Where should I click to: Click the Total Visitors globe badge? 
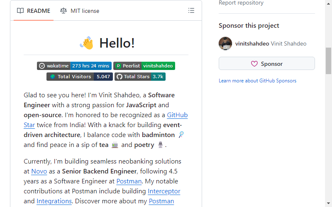pos(80,77)
